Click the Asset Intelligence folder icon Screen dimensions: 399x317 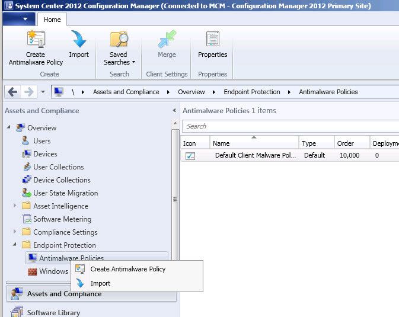(x=26, y=206)
